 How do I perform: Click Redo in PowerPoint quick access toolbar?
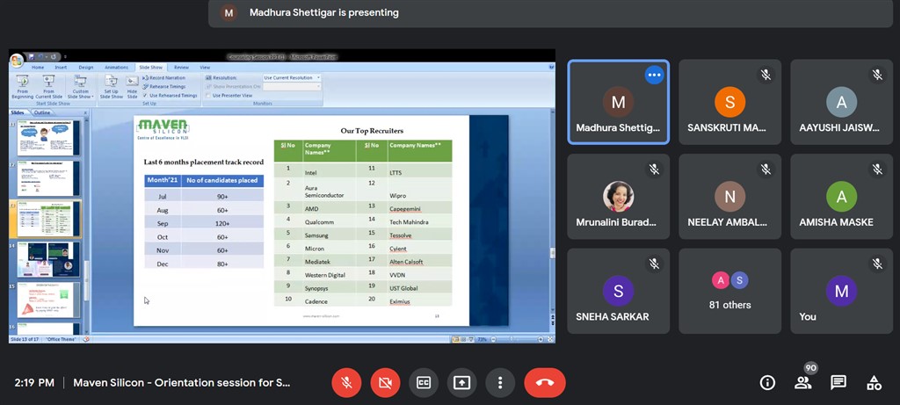click(x=52, y=57)
